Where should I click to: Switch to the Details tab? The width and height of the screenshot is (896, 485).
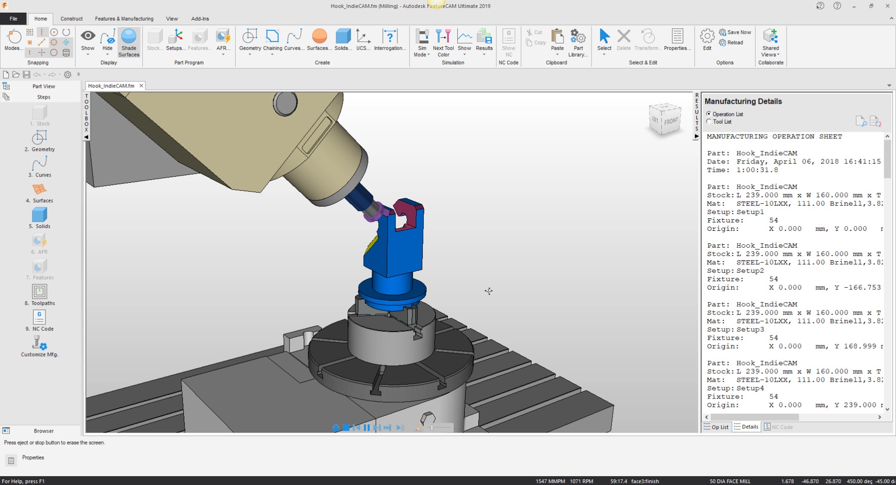(746, 427)
